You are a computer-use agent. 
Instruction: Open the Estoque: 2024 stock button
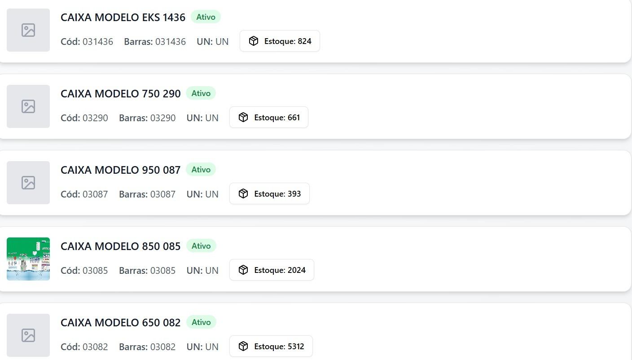tap(272, 270)
